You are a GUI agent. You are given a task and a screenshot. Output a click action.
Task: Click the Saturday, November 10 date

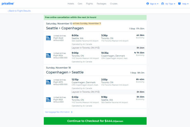tap(59, 24)
